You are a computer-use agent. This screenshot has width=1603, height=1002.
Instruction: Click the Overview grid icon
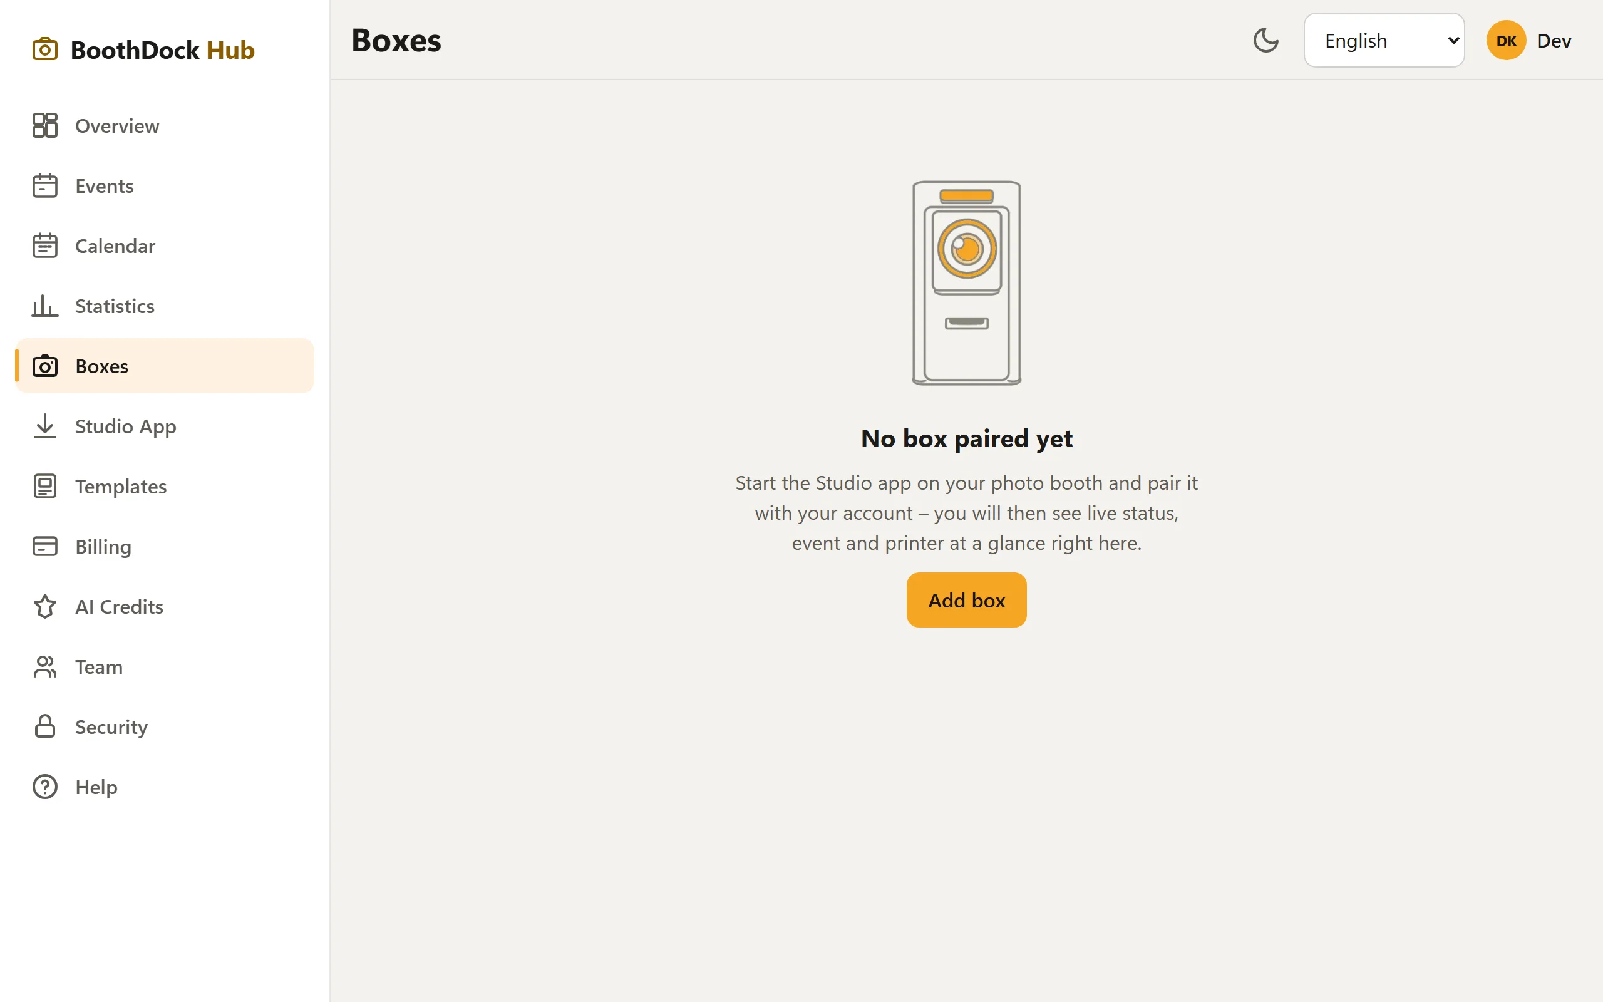pos(45,125)
